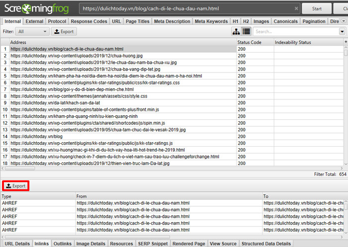Click the lower pane horizontal scrollbar

click(87, 237)
